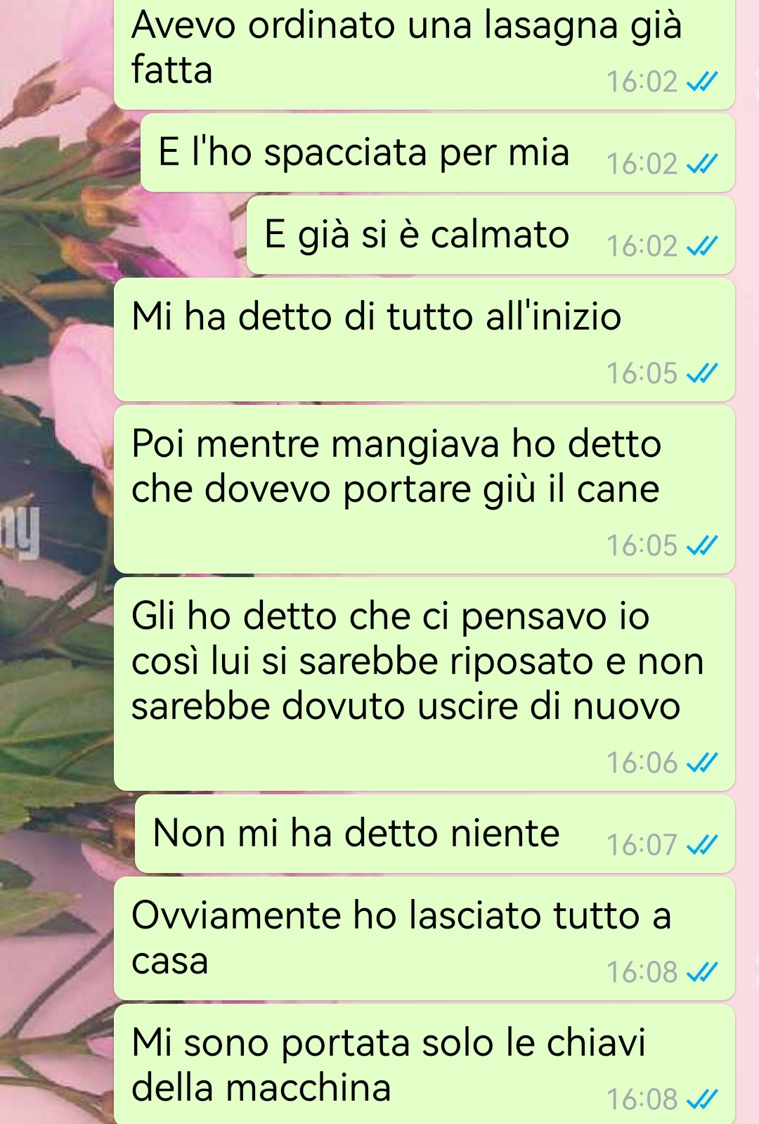This screenshot has width=759, height=1124.
Task: Tap blue ticks on "E già si è calmato"
Action: [x=702, y=247]
